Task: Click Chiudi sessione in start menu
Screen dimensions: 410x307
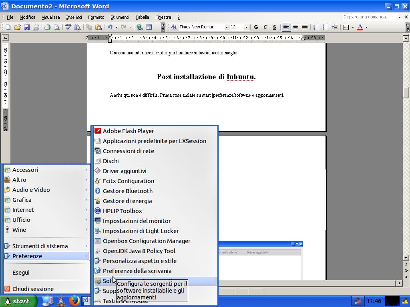Action: [32, 289]
